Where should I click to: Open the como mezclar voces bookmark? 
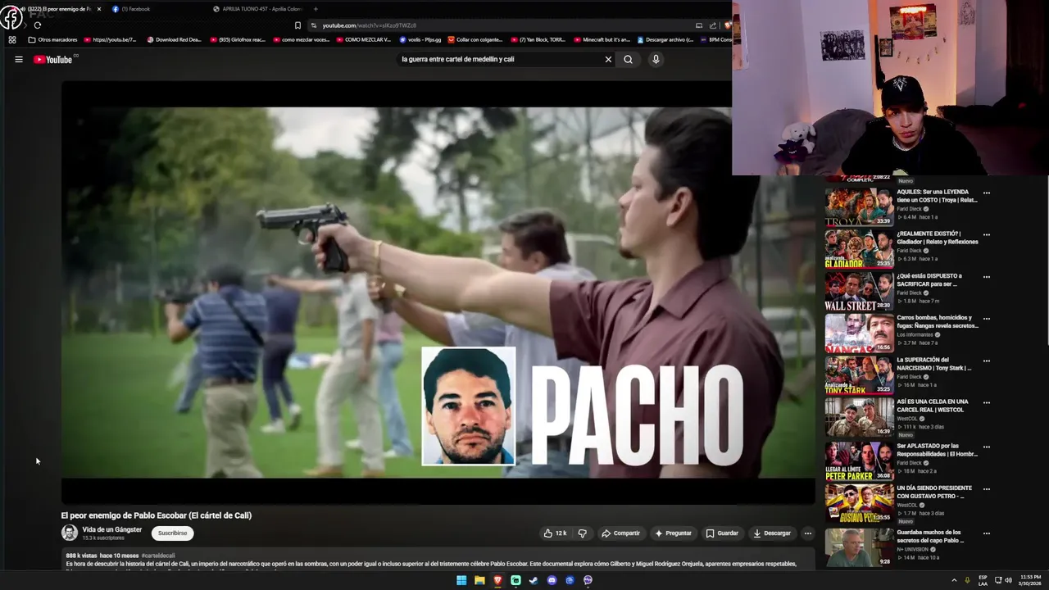point(302,39)
